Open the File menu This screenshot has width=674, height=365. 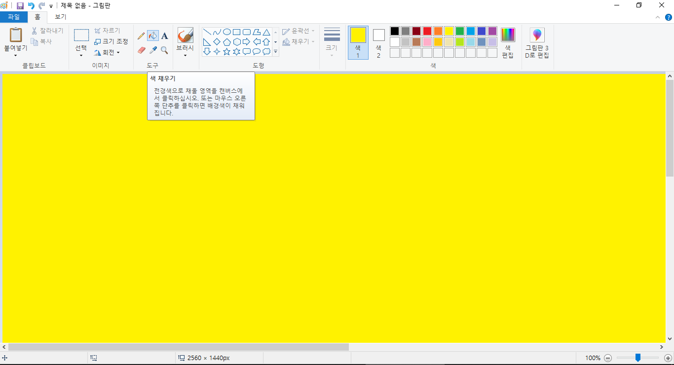14,17
